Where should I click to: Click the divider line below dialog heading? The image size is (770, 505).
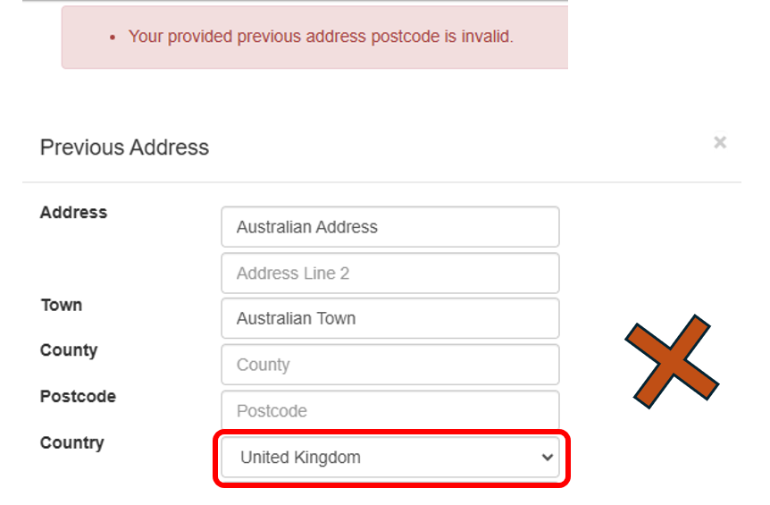(381, 182)
